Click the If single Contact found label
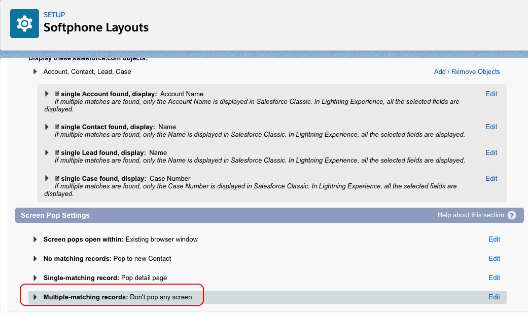This screenshot has width=528, height=315. pyautogui.click(x=105, y=127)
